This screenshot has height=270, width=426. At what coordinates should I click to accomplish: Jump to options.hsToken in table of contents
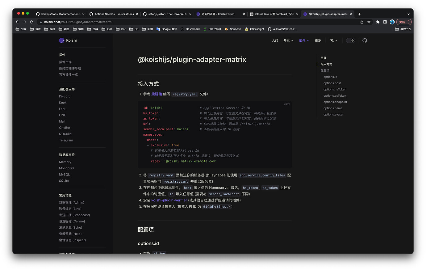[335, 89]
